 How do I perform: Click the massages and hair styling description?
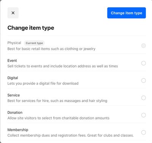click(57, 101)
